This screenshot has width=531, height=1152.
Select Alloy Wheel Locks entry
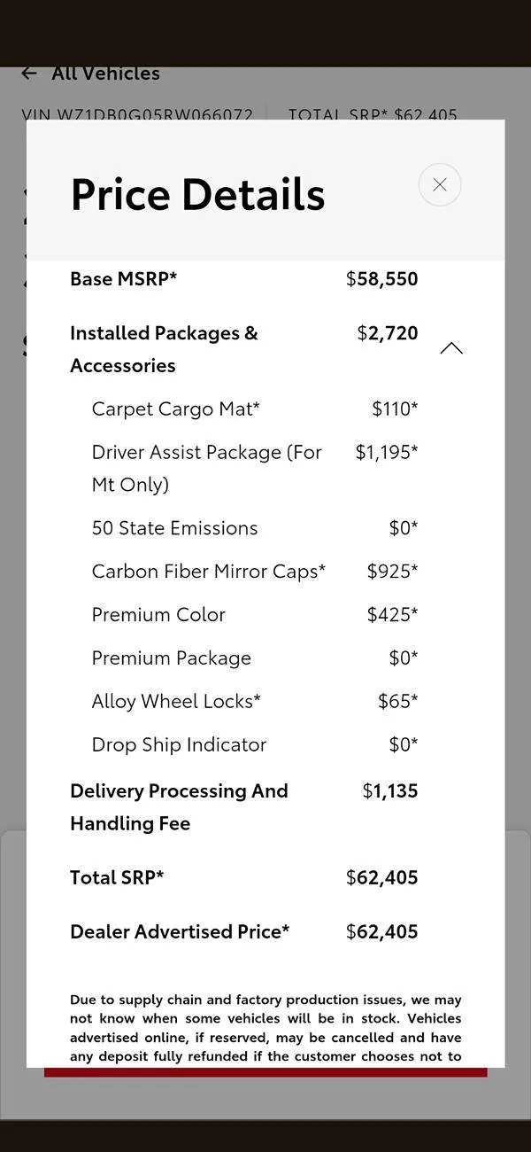point(254,701)
